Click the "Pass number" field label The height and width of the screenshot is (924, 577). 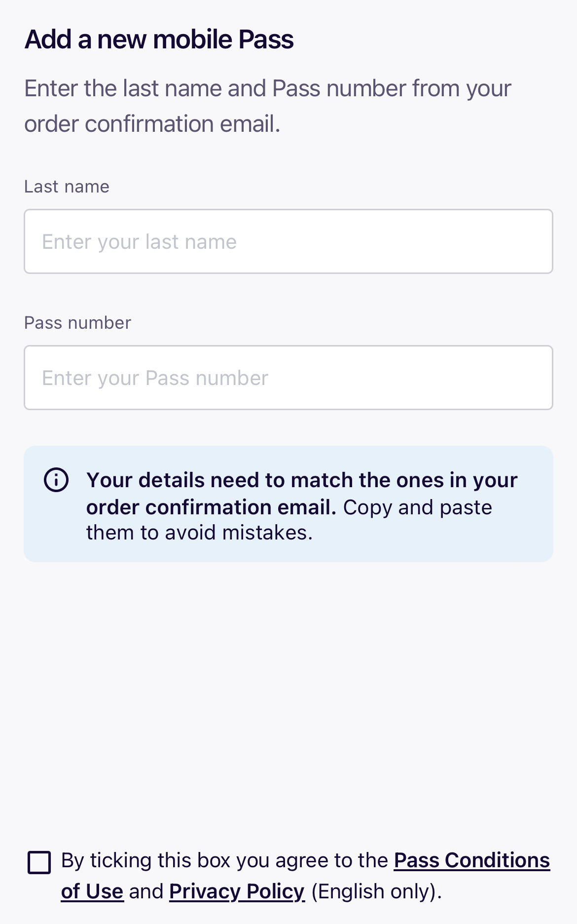pos(77,323)
